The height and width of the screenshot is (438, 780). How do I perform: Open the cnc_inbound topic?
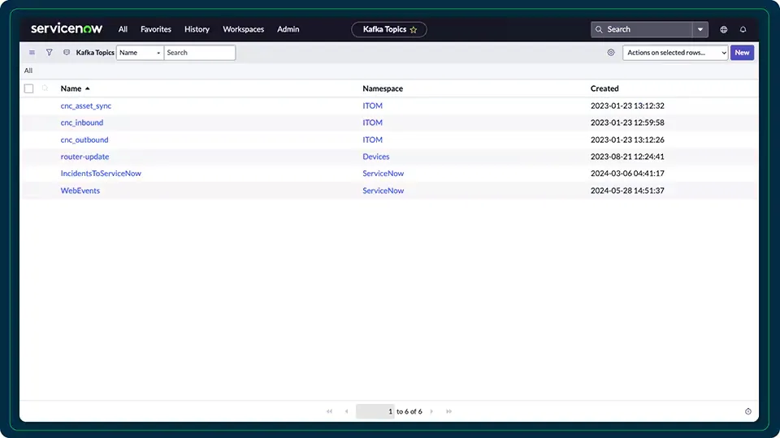(x=82, y=122)
